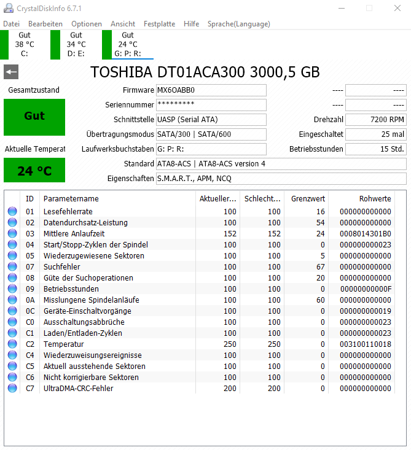
Task: Open the Optionen menu
Action: click(x=87, y=24)
